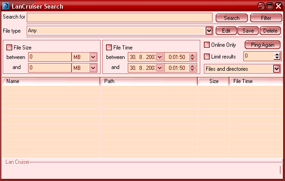Open the MB unit dropdown in the File Size 'and' row
The width and height of the screenshot is (285, 181).
[x=93, y=68]
